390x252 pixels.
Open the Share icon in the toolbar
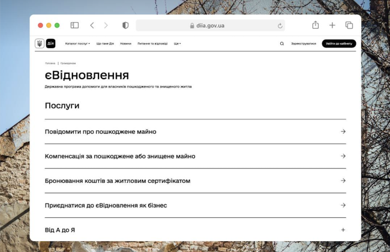(x=316, y=25)
